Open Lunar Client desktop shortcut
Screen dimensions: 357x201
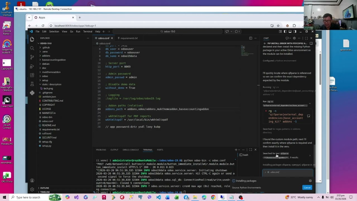point(7,102)
